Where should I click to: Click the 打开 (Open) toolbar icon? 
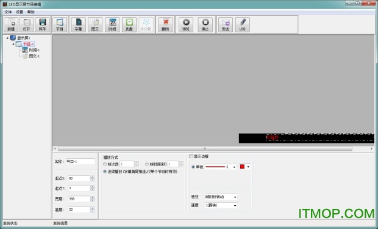(x=26, y=24)
